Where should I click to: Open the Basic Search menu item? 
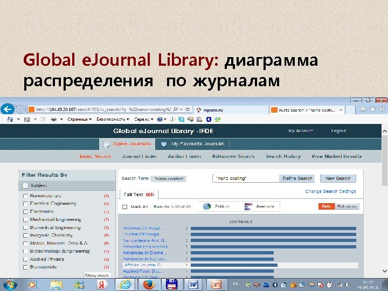coord(95,156)
